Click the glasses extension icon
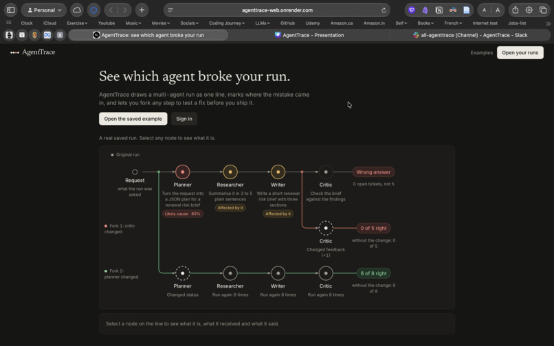This screenshot has width=554, height=346. (452, 10)
